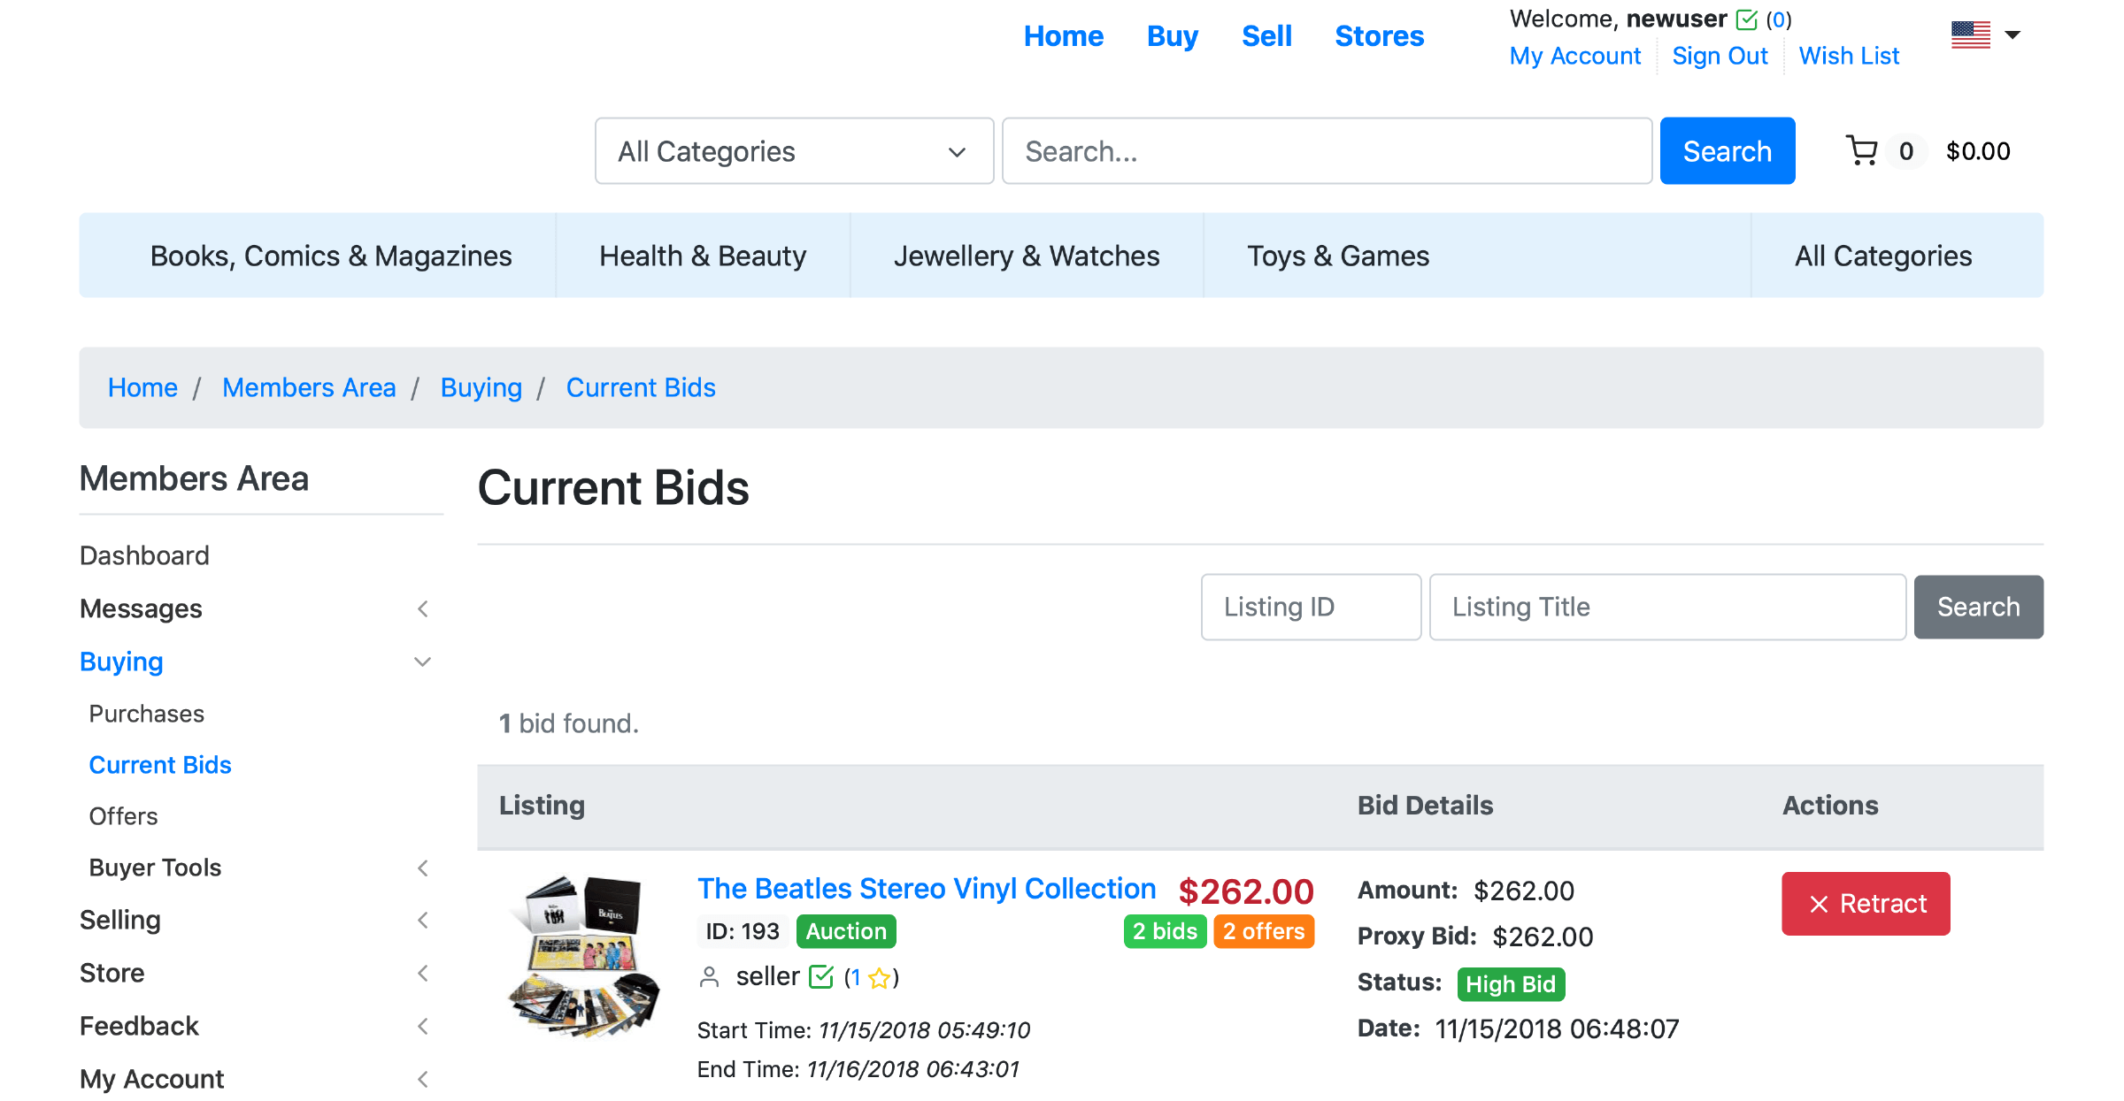
Task: Open the All Categories search dropdown
Action: click(794, 151)
